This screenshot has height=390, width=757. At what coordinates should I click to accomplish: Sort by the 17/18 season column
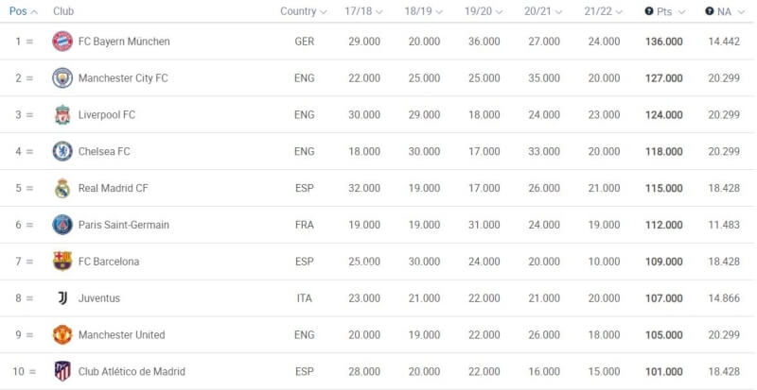(364, 11)
